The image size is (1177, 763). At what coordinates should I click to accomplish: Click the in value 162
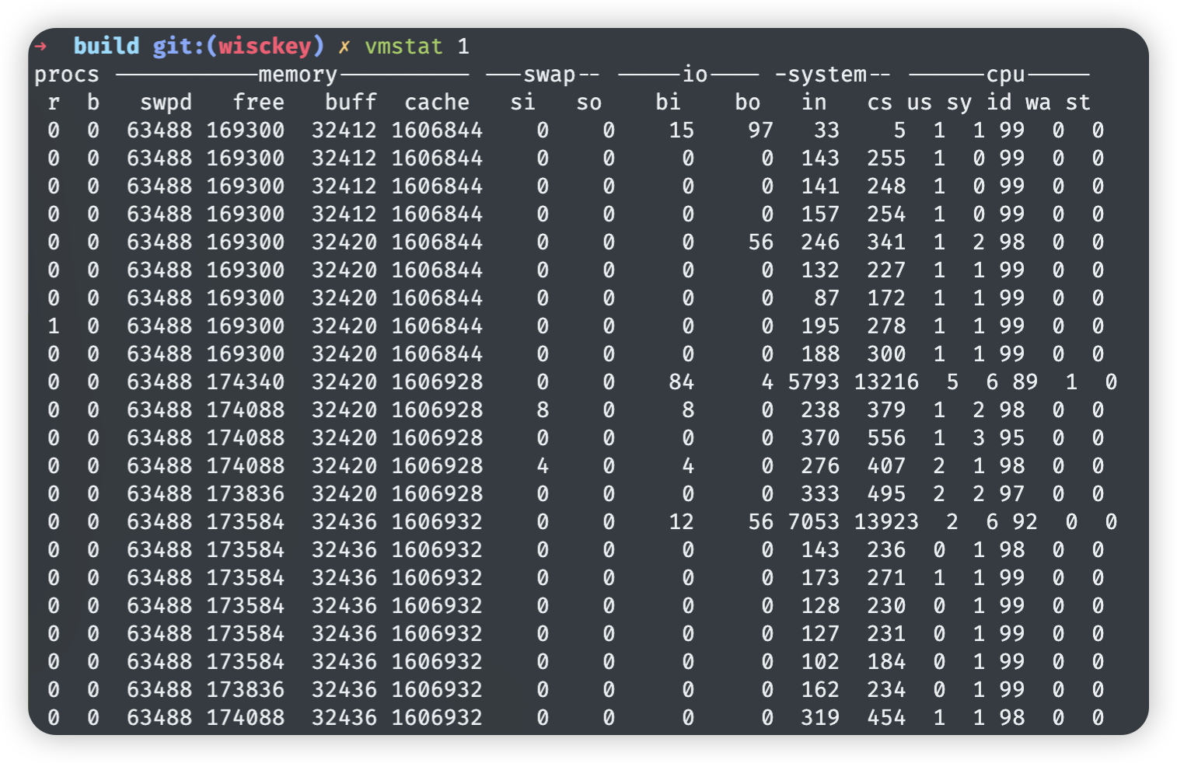(x=820, y=690)
